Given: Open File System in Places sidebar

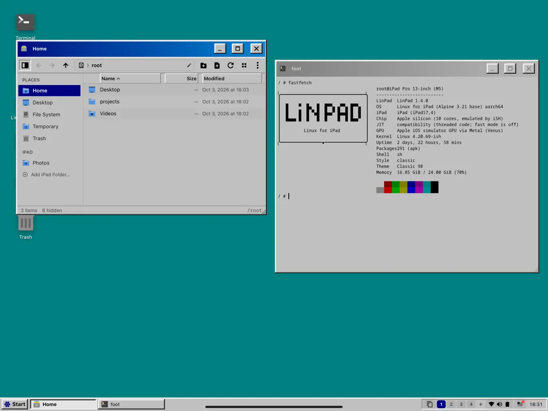Looking at the screenshot, I should click(x=49, y=114).
